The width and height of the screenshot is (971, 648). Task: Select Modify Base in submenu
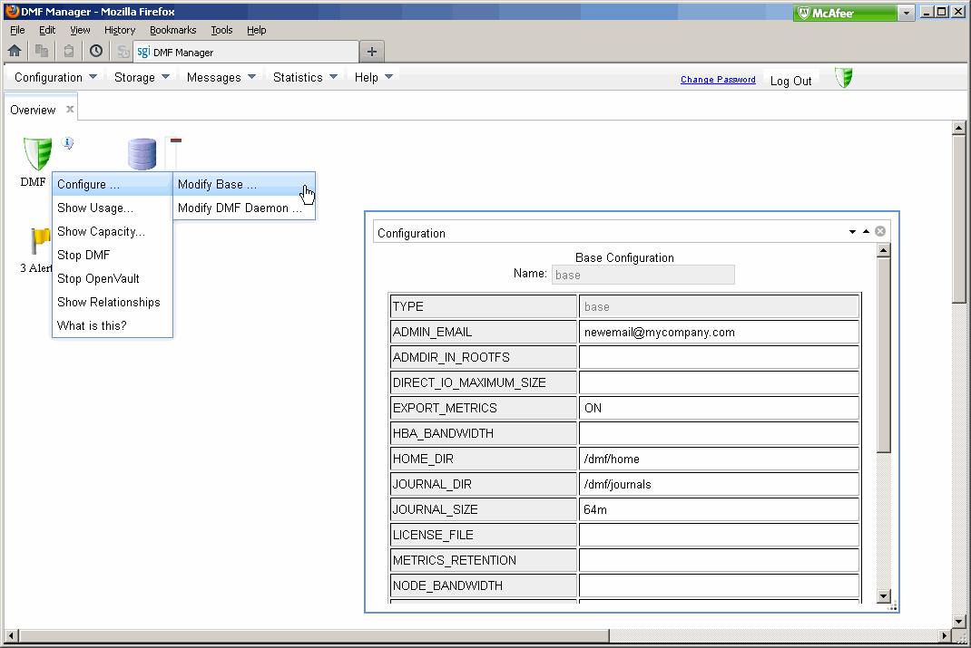[x=245, y=184]
